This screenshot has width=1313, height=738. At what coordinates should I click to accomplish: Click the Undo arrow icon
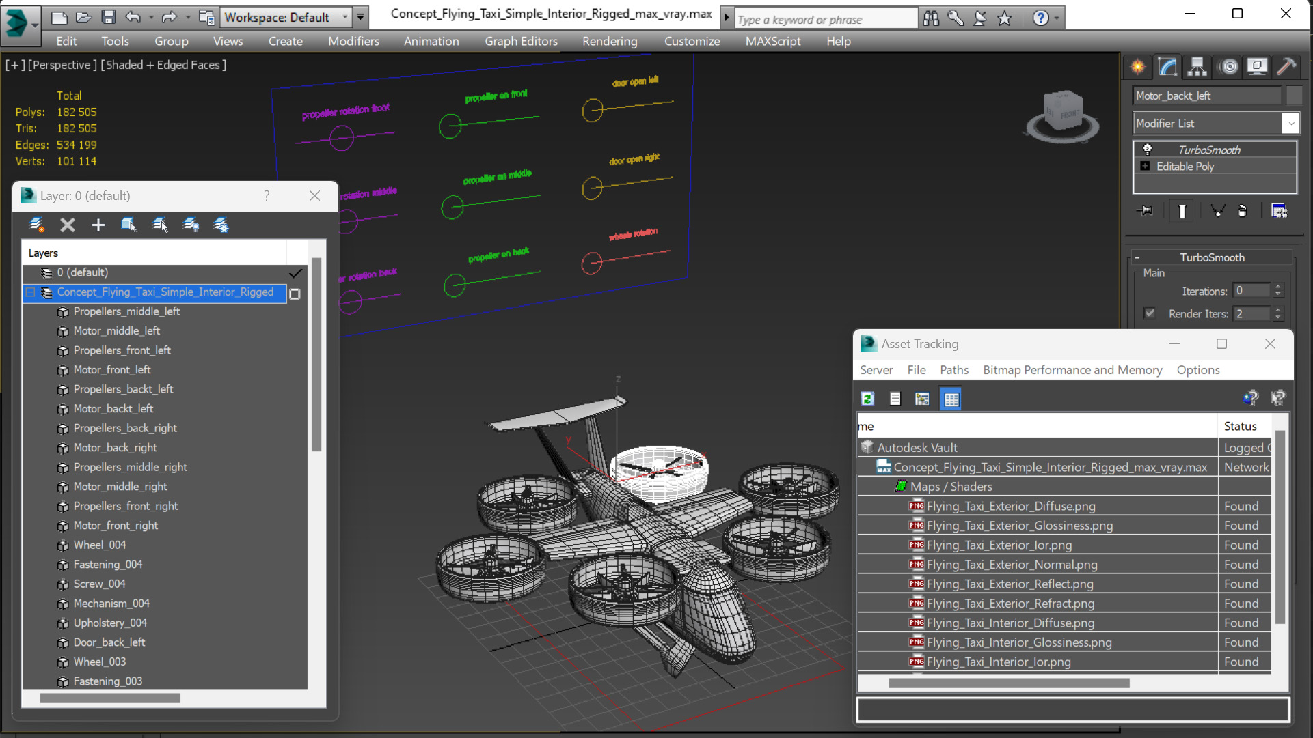click(133, 17)
